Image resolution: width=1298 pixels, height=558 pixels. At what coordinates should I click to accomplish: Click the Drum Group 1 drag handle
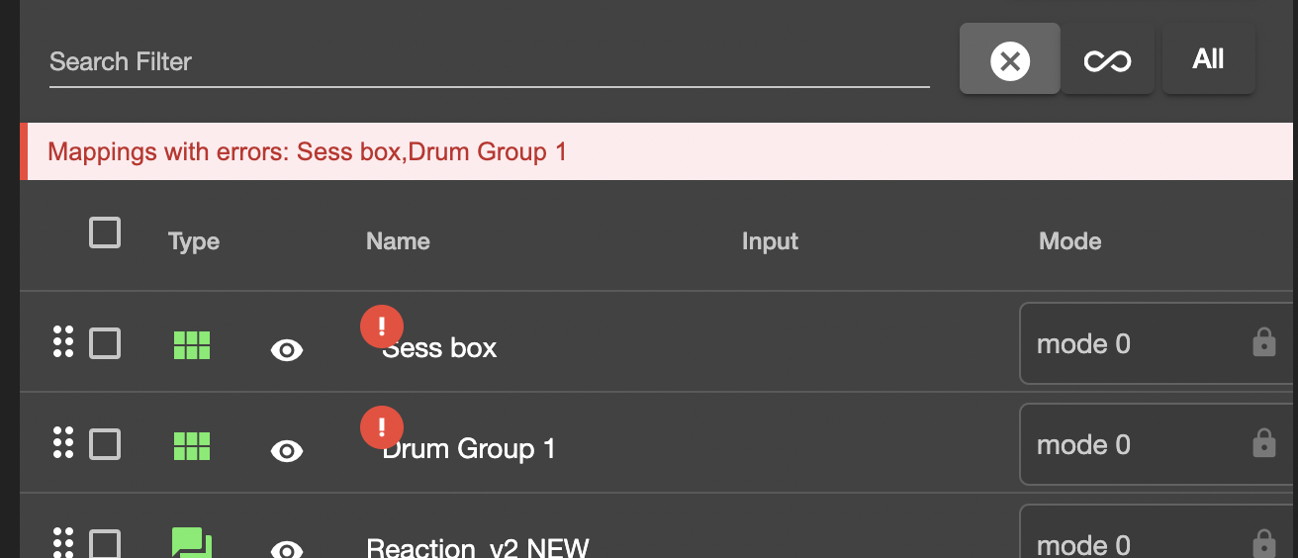tap(63, 442)
